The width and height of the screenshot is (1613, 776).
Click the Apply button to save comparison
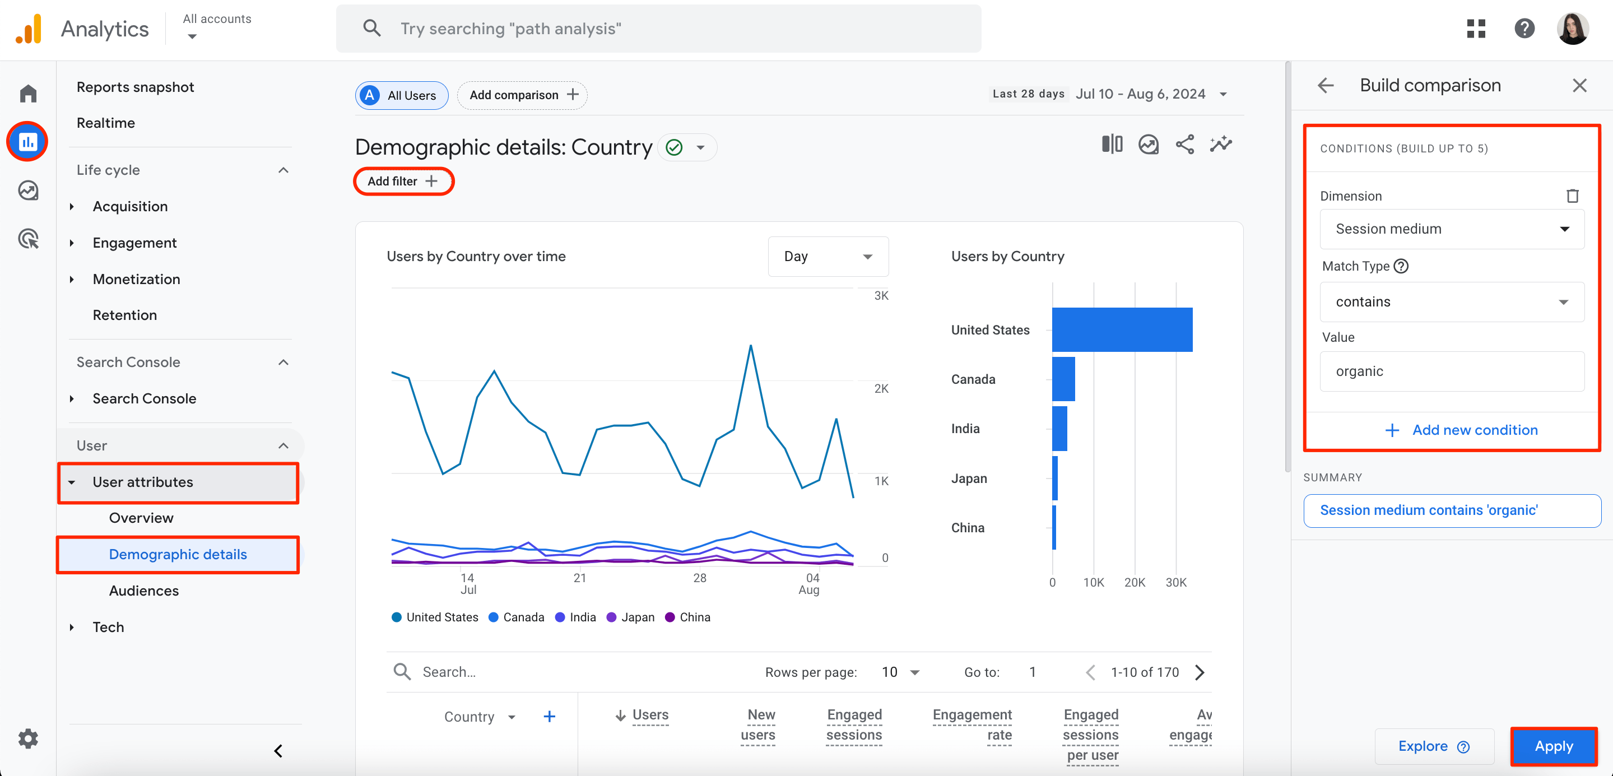coord(1554,746)
